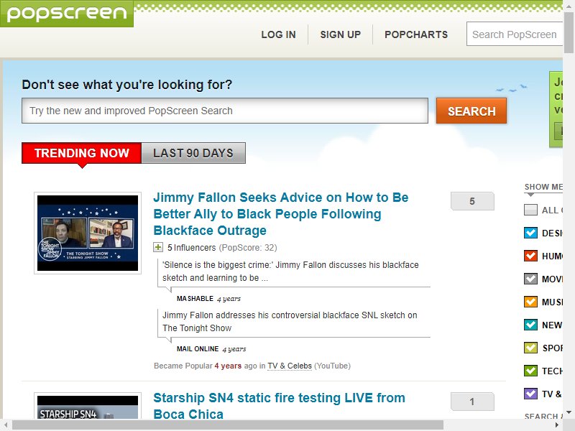Click the SHOW ME filter heading
Image resolution: width=575 pixels, height=431 pixels.
click(543, 187)
